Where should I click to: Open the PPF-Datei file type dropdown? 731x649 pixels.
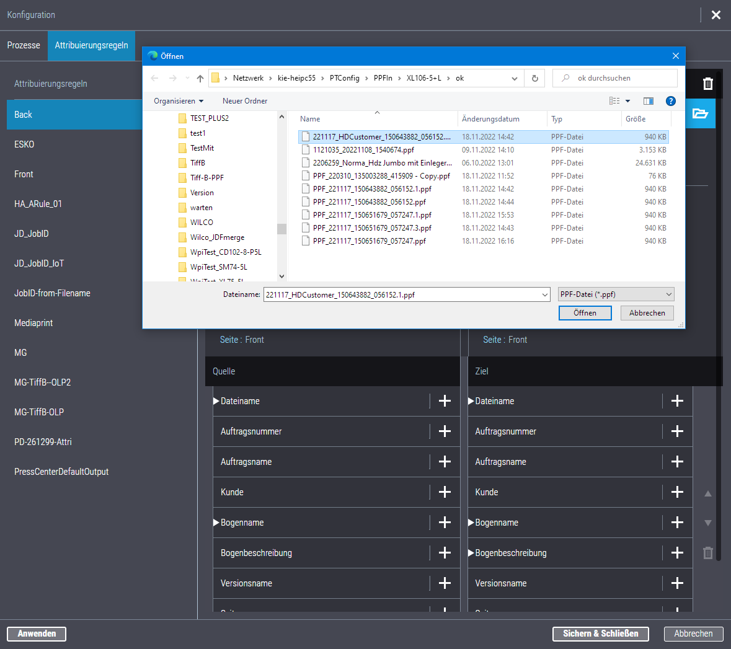(x=616, y=294)
